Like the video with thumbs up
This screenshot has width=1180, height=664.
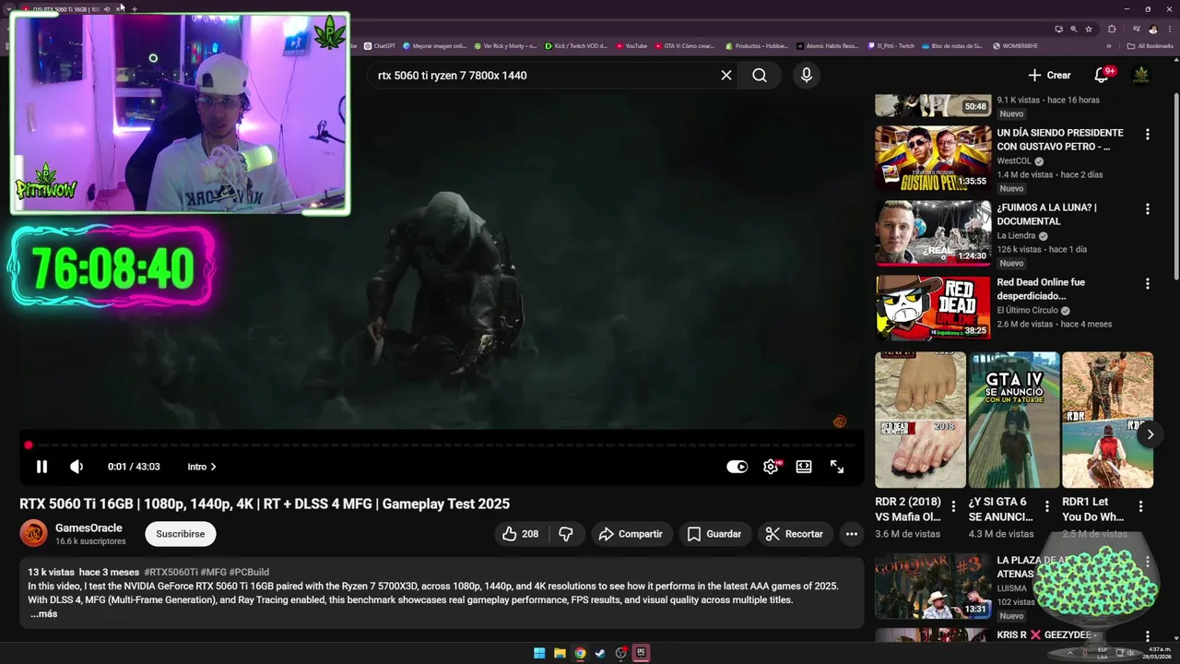tap(520, 534)
